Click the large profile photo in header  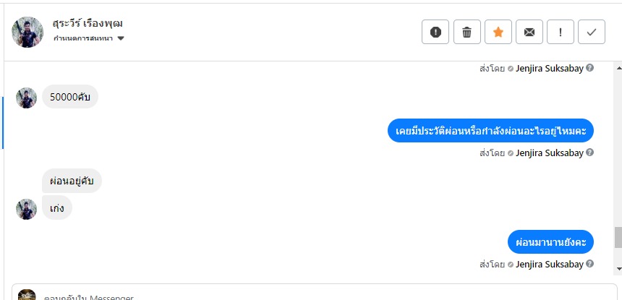[x=27, y=32]
